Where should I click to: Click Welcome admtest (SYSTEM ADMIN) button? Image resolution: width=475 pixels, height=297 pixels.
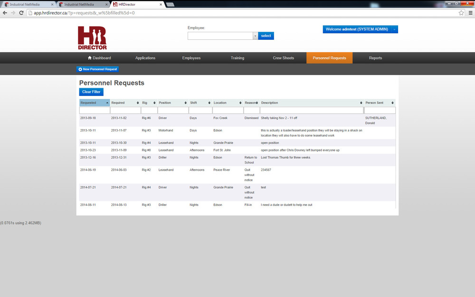[x=357, y=29]
